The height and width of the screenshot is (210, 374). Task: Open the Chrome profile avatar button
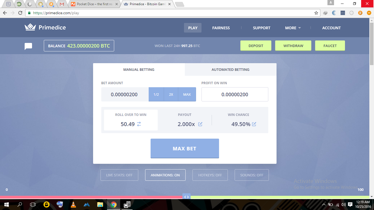coord(331,3)
